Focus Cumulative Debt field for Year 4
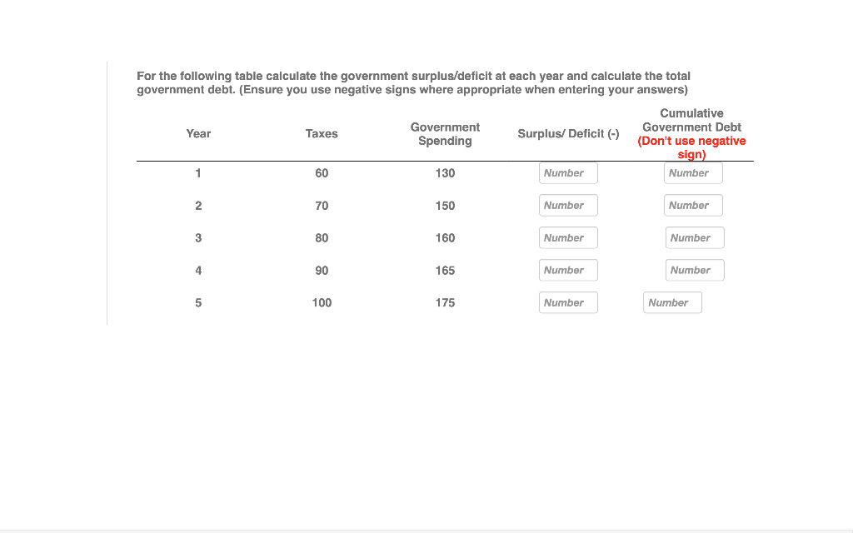 (x=695, y=271)
